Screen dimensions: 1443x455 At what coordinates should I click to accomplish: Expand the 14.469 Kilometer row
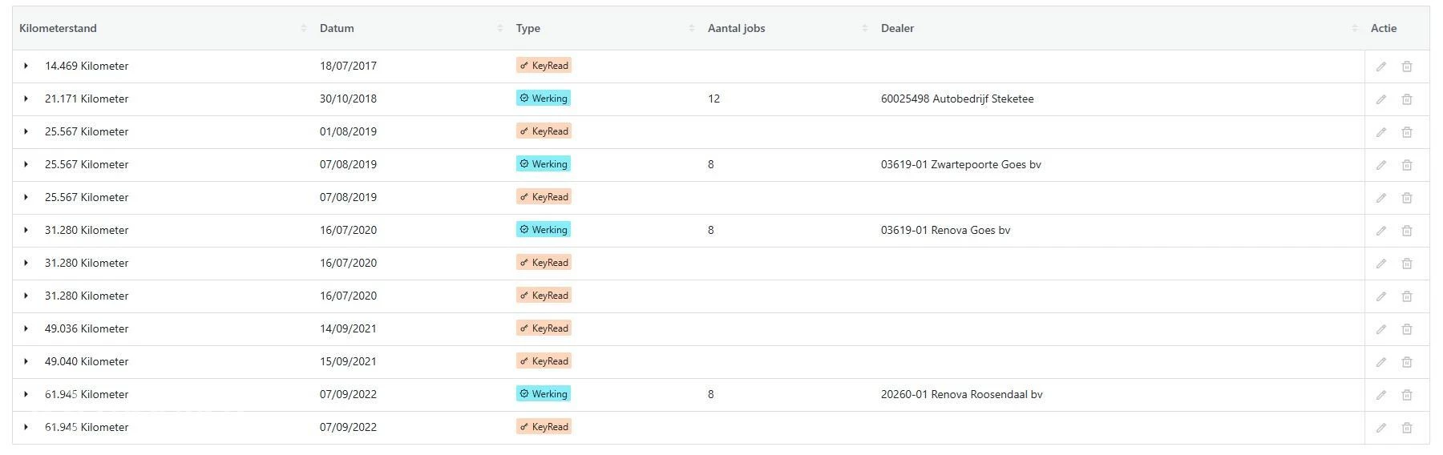pyautogui.click(x=26, y=66)
